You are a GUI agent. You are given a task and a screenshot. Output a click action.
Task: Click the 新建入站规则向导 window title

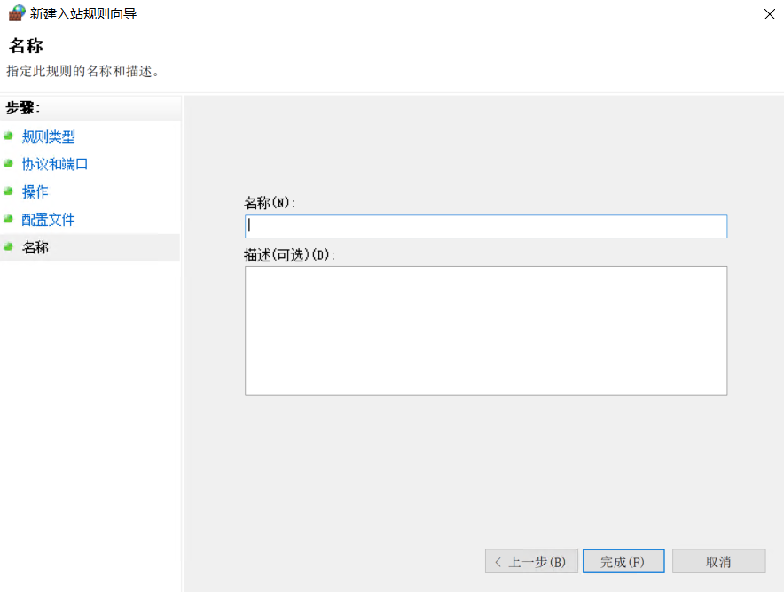click(x=83, y=13)
